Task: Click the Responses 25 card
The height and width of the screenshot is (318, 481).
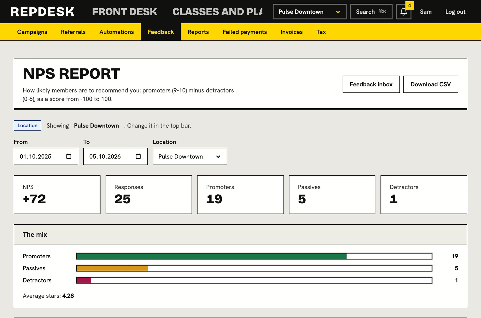Action: tap(149, 195)
